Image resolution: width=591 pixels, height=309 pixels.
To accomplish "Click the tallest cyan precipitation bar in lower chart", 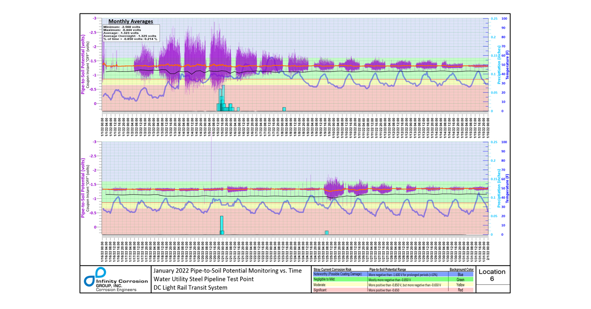I will (x=222, y=225).
